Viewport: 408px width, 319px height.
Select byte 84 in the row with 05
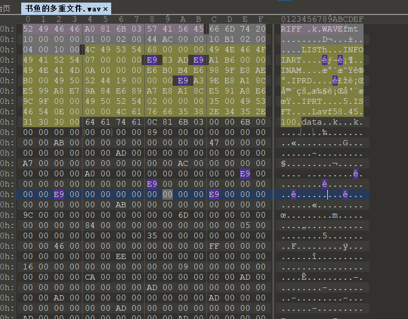tap(90, 225)
